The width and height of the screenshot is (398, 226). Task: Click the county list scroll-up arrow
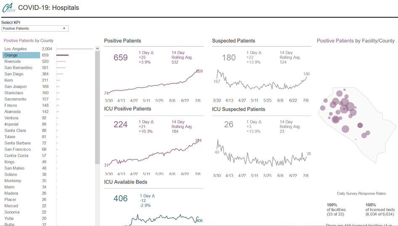coord(98,48)
